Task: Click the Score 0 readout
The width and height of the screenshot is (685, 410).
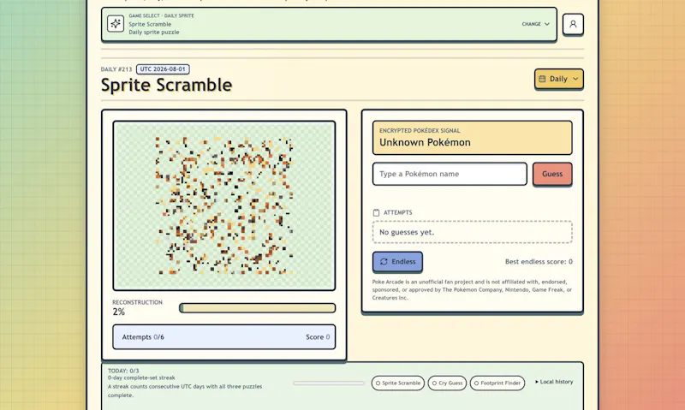Action: (318, 337)
